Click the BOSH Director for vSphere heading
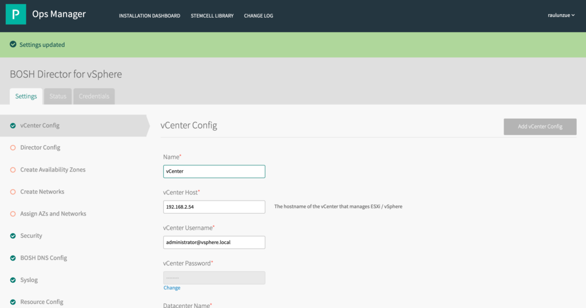 pos(66,74)
